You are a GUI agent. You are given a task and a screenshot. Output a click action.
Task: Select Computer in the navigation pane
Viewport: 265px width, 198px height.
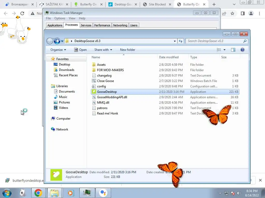(63, 119)
